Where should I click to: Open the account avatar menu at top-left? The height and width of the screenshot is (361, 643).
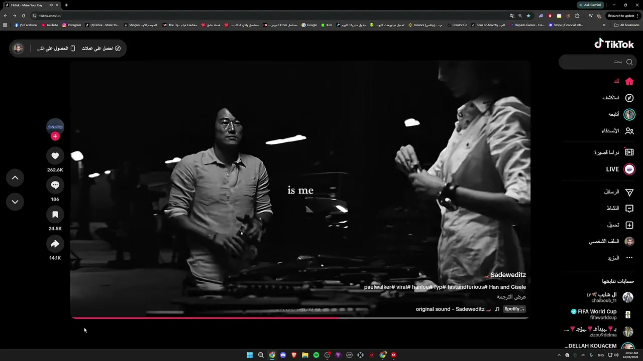point(19,49)
